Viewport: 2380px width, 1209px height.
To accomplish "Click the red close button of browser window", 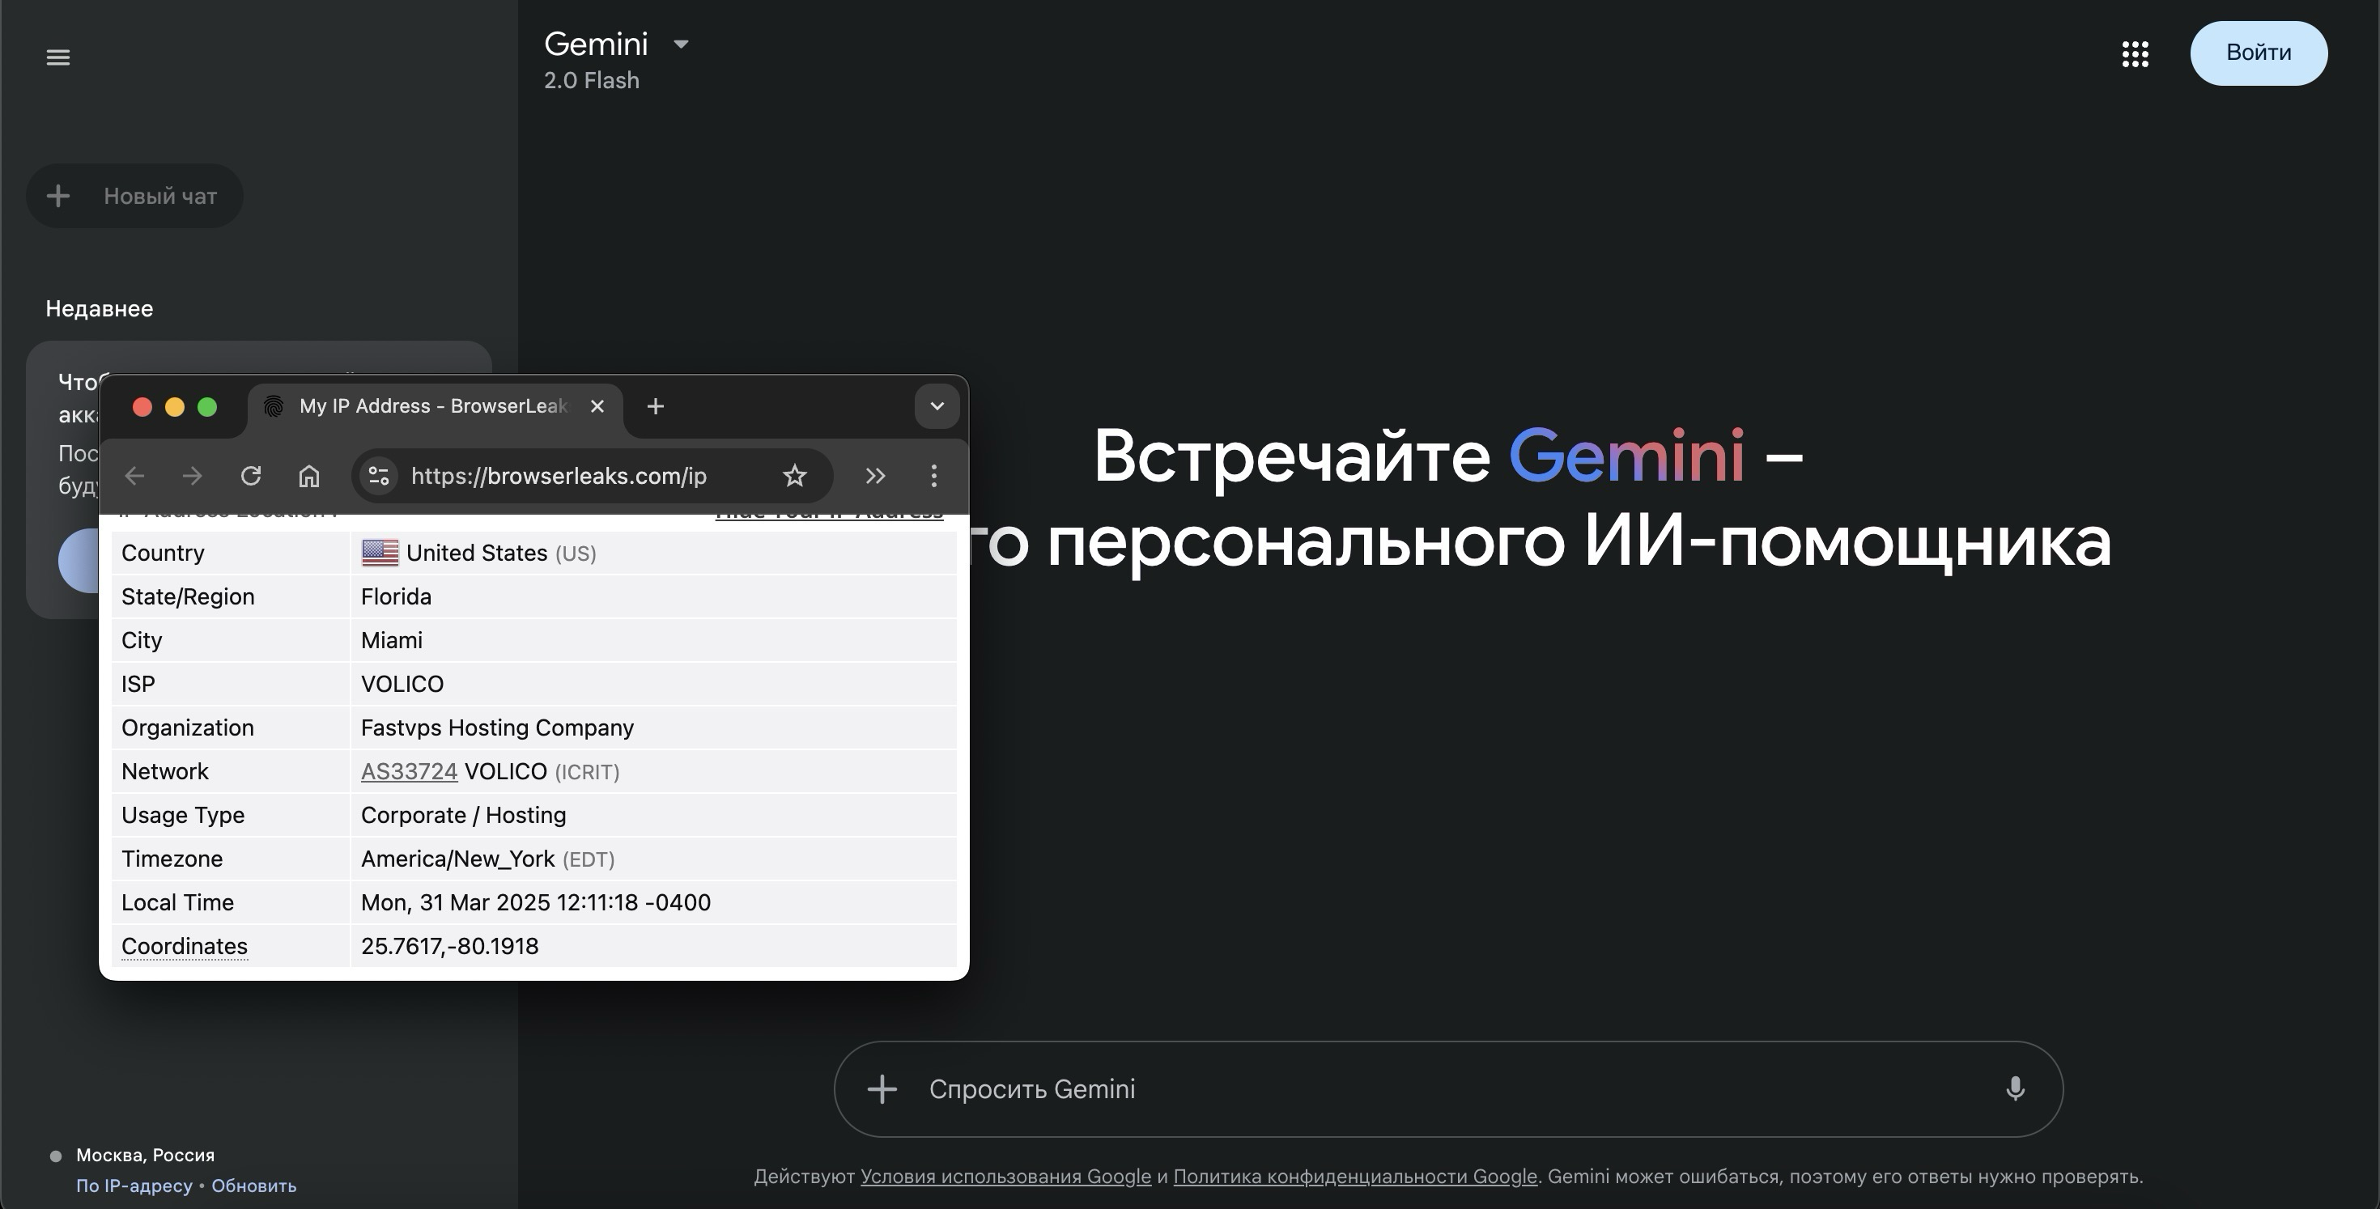I will coord(142,407).
